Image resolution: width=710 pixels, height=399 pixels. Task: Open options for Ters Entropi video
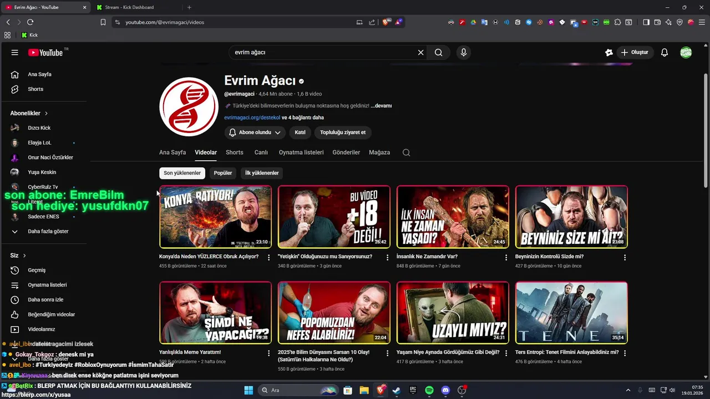tap(625, 353)
